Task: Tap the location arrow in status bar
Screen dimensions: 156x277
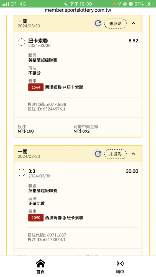Action: (x=119, y=4)
